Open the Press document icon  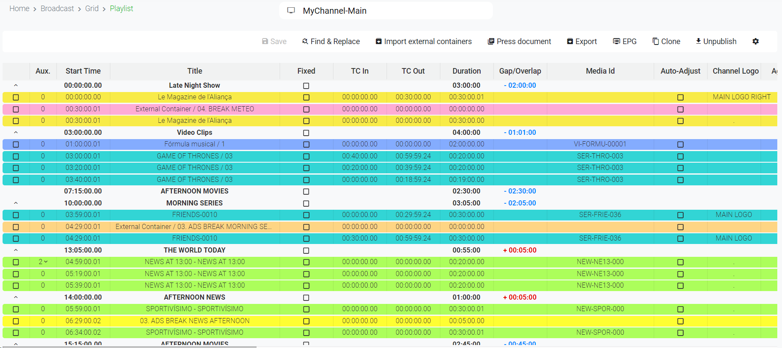[x=491, y=42]
